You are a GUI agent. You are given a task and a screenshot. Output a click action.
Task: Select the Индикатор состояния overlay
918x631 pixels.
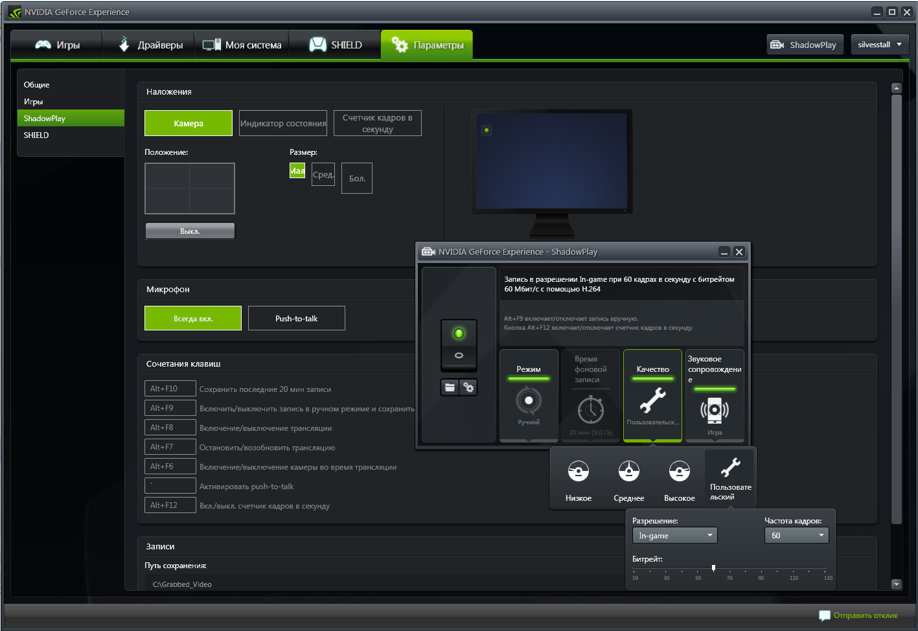(283, 123)
